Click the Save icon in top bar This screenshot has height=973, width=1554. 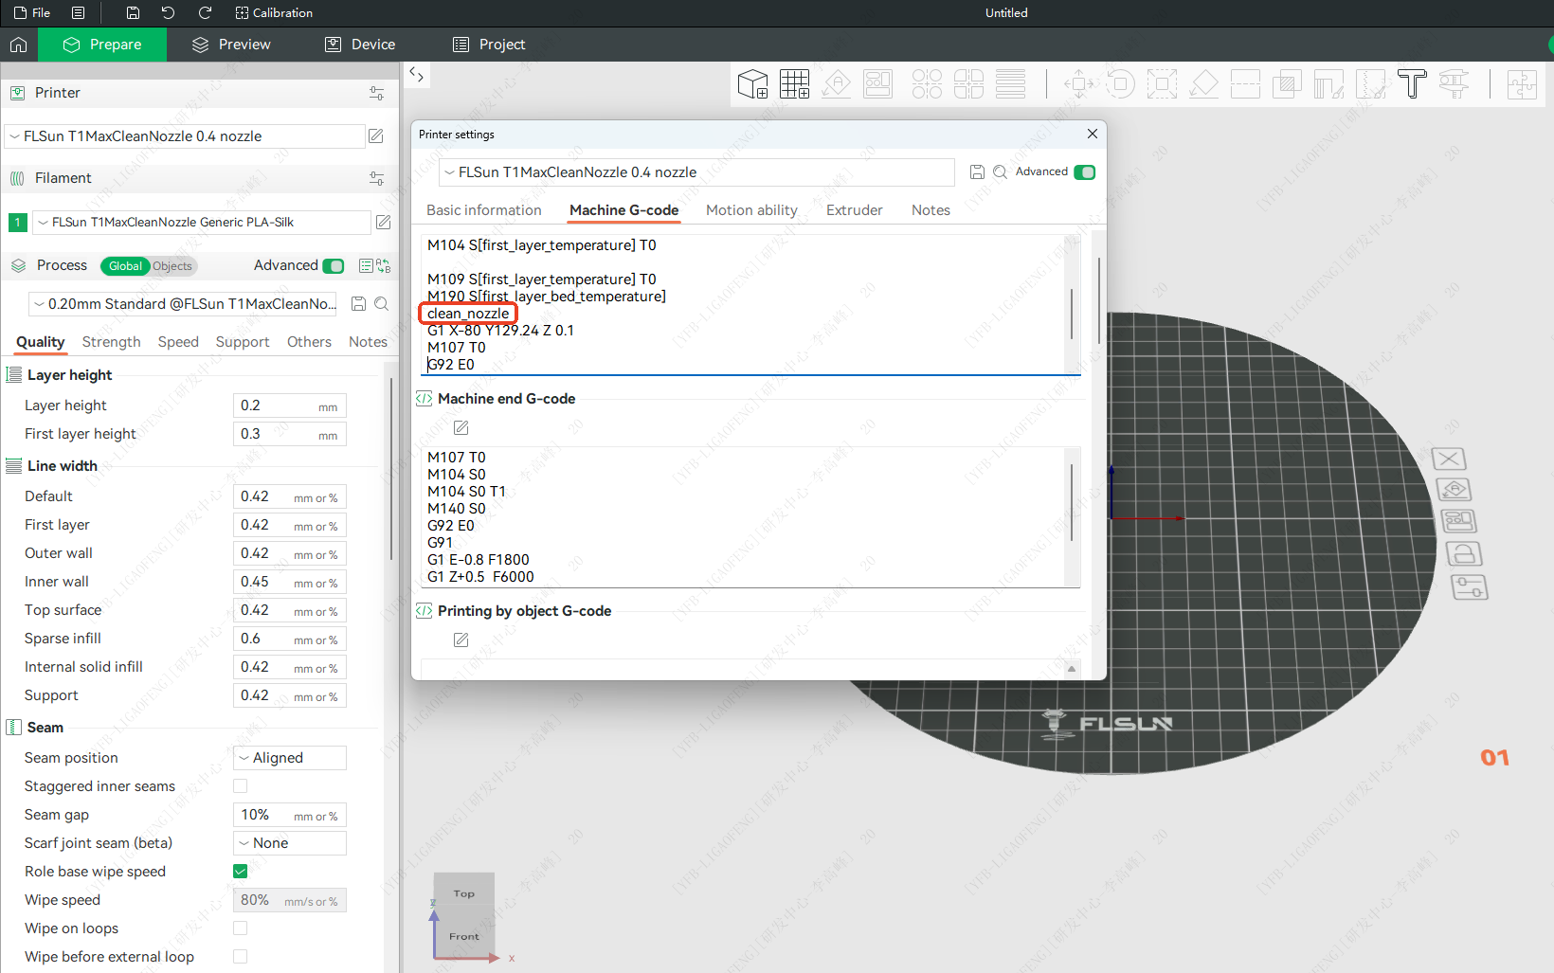click(133, 13)
